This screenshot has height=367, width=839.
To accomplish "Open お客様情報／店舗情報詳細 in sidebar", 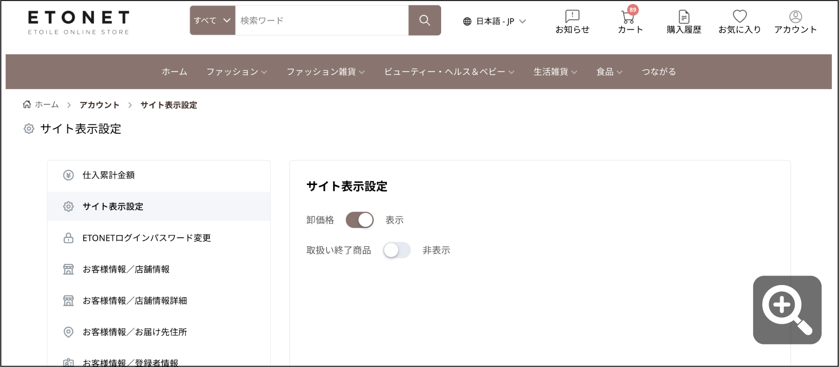I will click(x=159, y=301).
